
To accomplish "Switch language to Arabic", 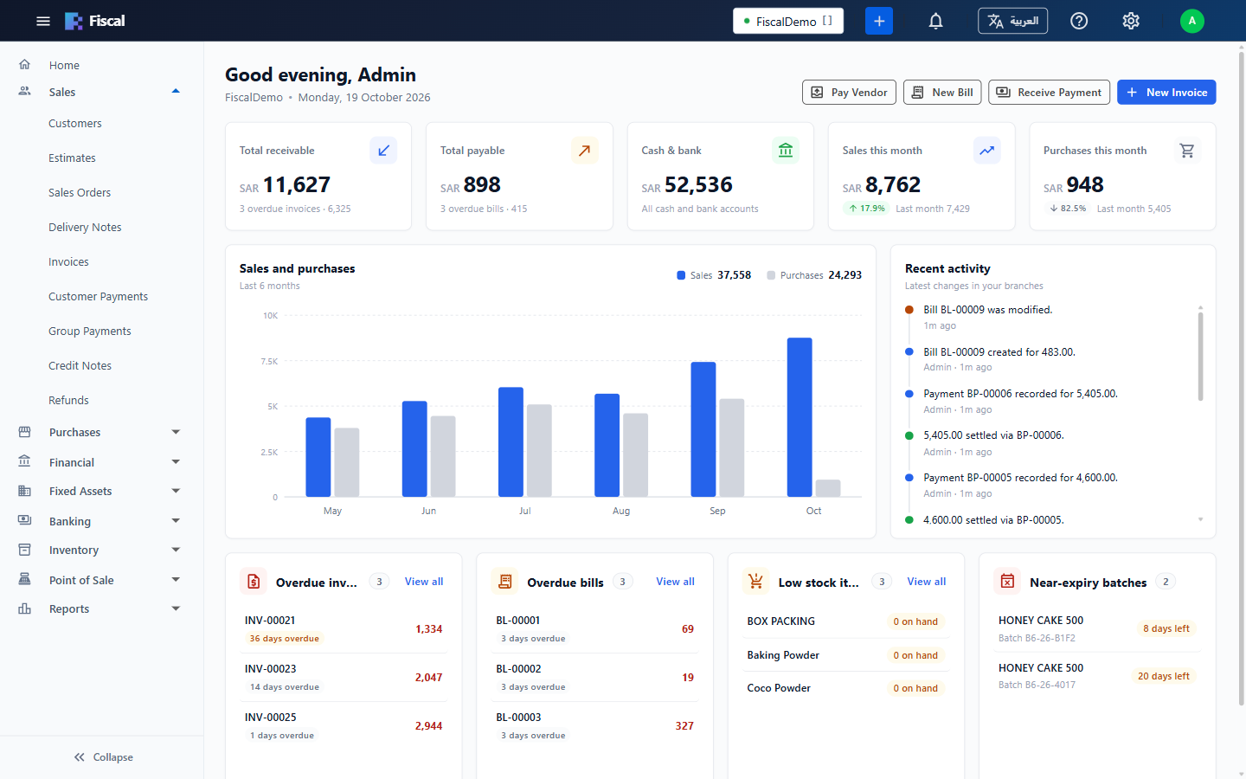I will (1012, 21).
